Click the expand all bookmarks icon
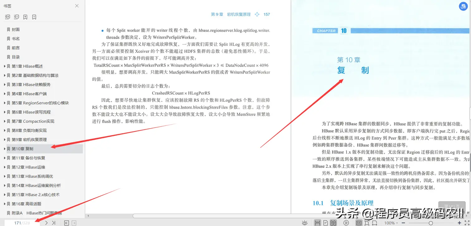This screenshot has width=471, height=226. [8, 17]
